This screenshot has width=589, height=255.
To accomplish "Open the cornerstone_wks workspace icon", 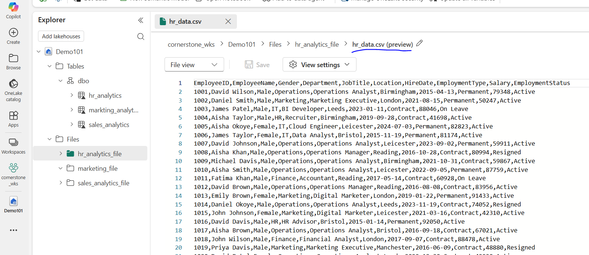I will (14, 168).
